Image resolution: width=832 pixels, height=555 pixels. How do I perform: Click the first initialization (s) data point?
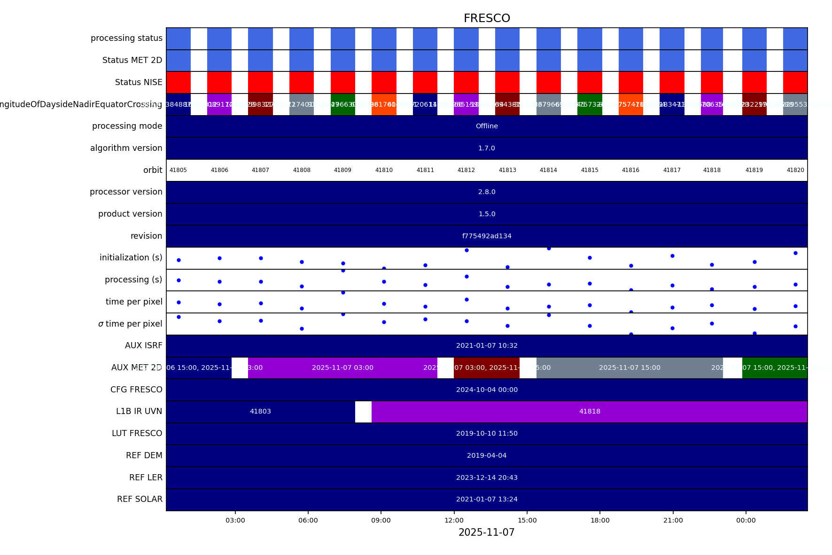click(179, 260)
